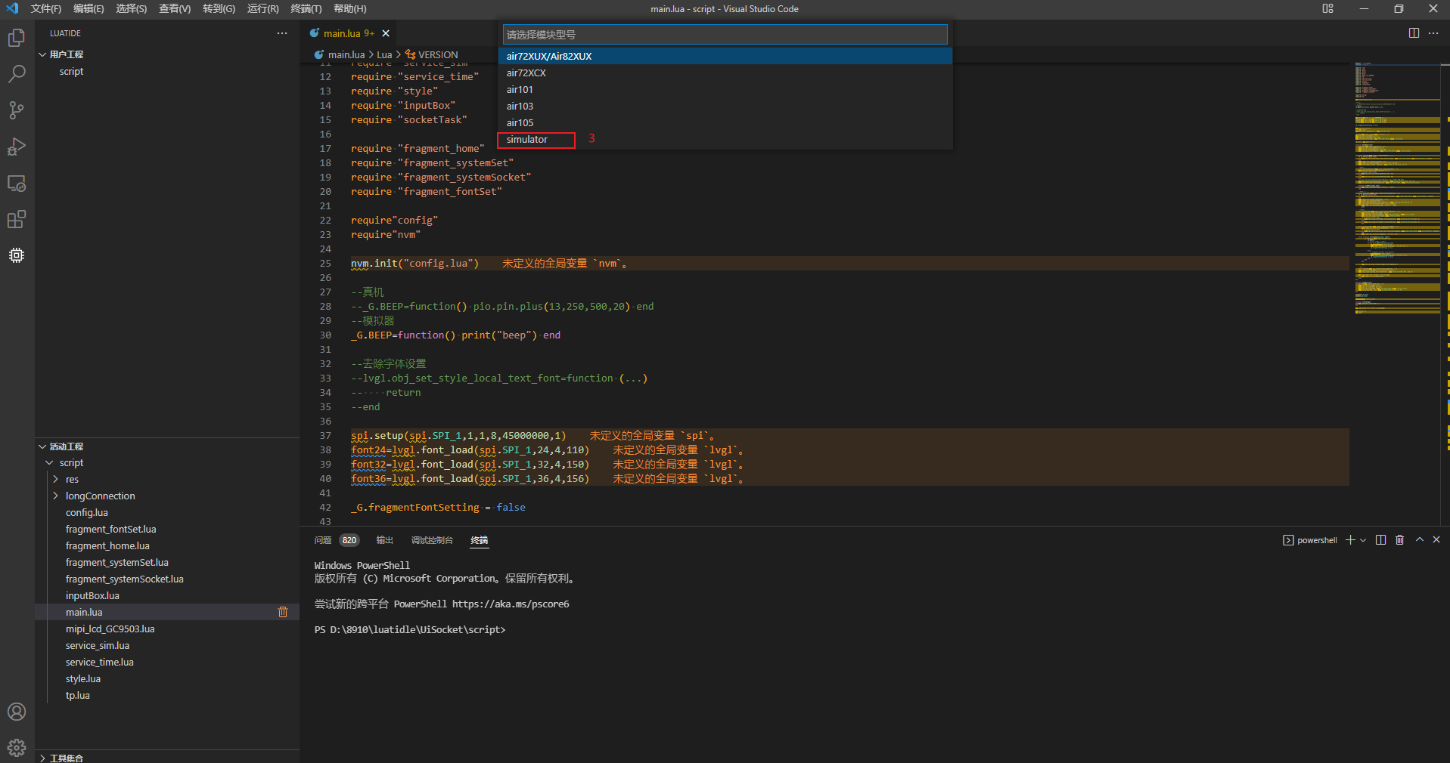Viewport: 1450px width, 763px height.
Task: Select script under 用户工程
Action: [167, 71]
